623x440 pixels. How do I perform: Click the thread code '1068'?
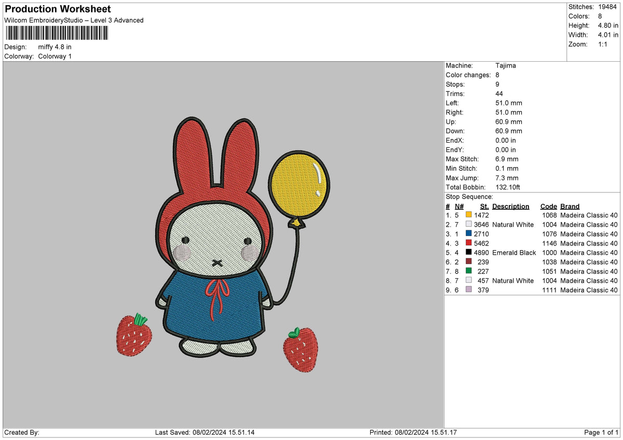coord(549,215)
